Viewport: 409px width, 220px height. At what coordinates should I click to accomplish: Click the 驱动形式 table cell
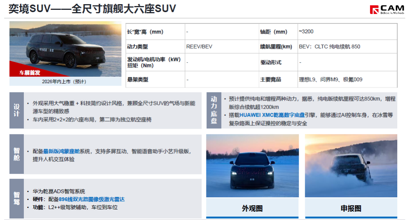point(278,62)
